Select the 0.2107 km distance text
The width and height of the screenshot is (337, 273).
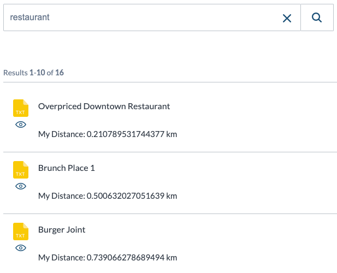pos(132,134)
